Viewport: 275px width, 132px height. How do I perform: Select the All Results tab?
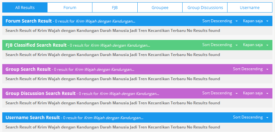click(x=25, y=7)
